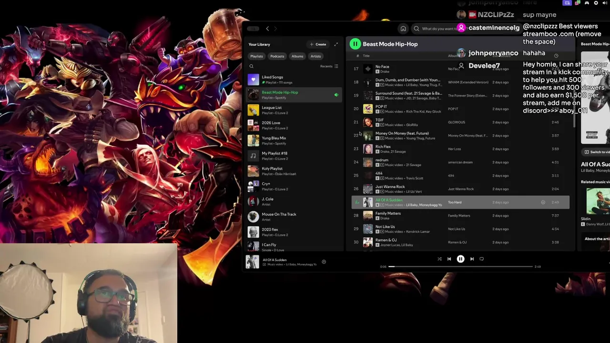This screenshot has height=343, width=610.
Task: Open My Playlist #18
Action: 294,155
